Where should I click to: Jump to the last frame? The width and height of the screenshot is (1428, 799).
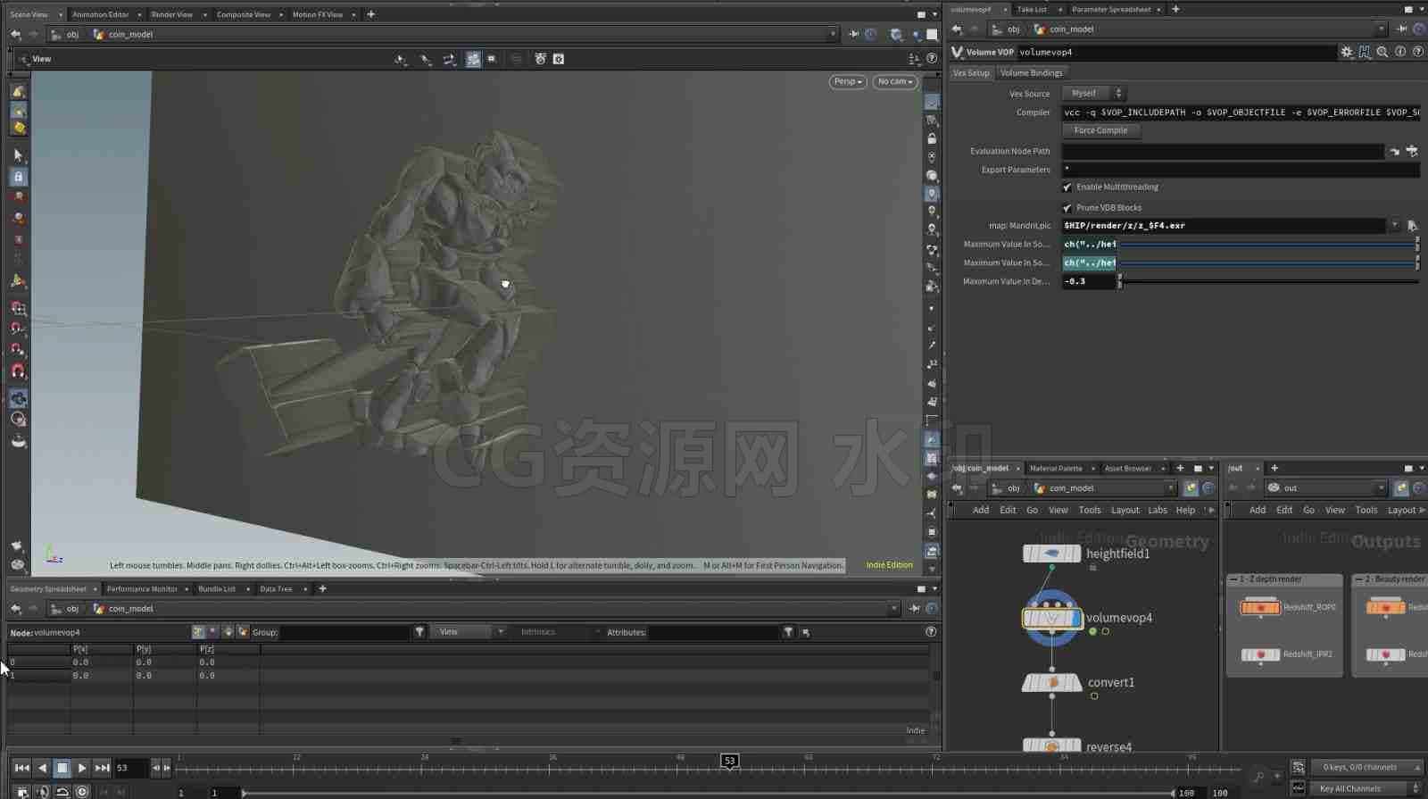[103, 768]
